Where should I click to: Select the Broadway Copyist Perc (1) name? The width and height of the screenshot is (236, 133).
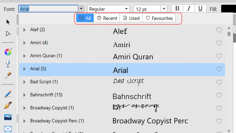tap(57, 121)
